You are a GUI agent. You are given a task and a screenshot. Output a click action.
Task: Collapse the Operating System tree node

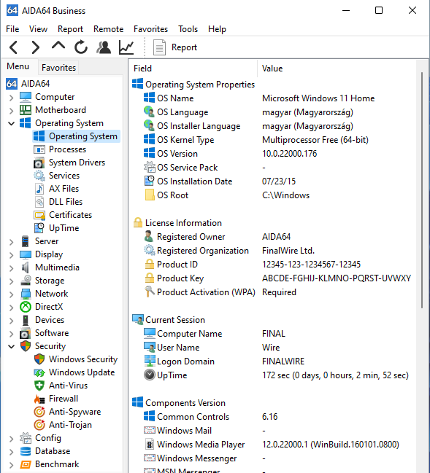(12, 123)
